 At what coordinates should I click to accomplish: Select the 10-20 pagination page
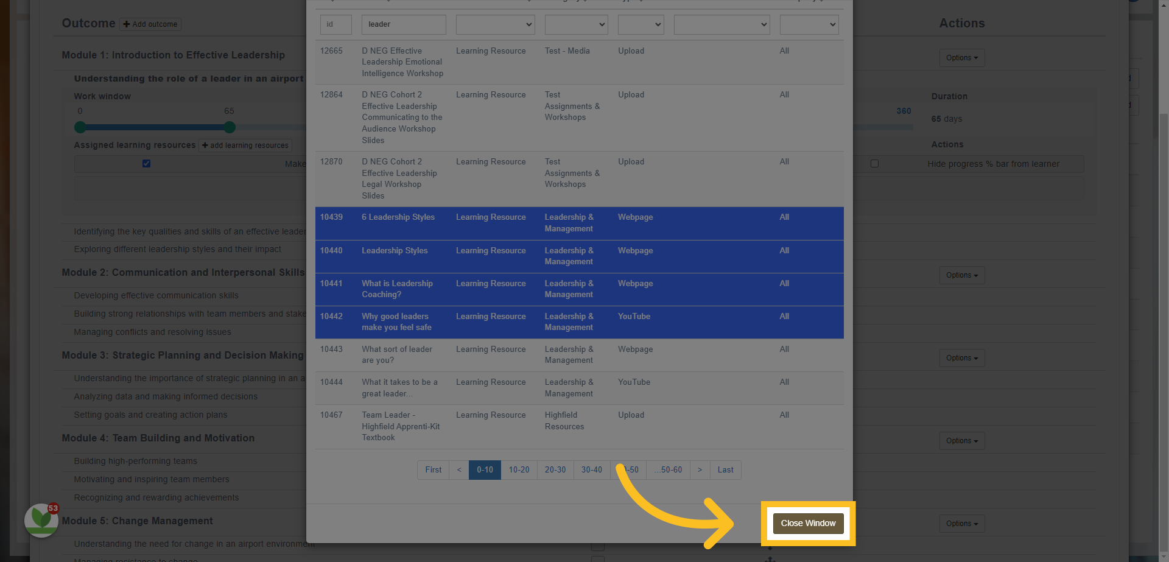click(x=519, y=470)
